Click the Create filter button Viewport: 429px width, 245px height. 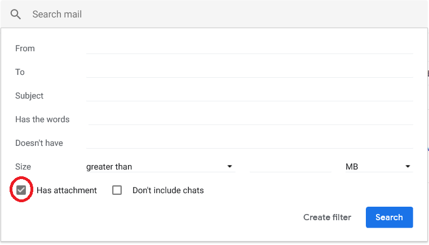(x=327, y=217)
